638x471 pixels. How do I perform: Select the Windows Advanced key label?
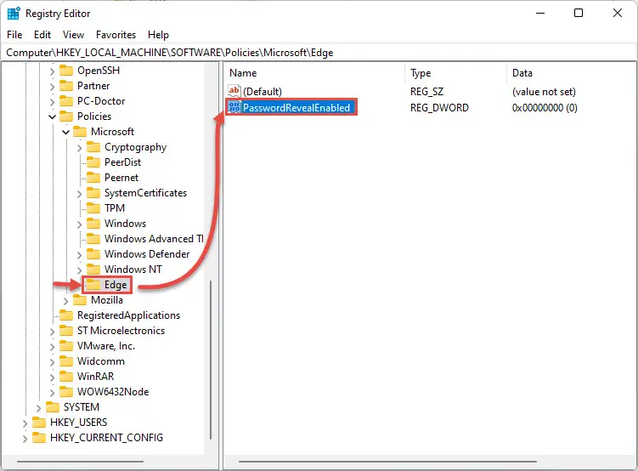click(x=154, y=239)
